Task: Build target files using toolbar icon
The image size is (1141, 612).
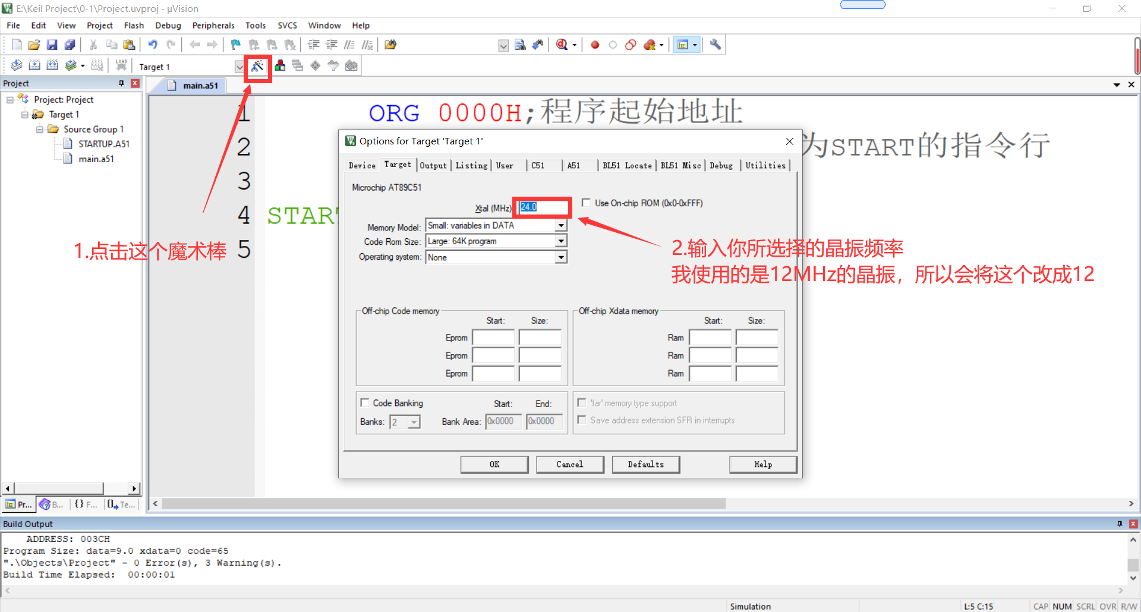Action: 34,65
